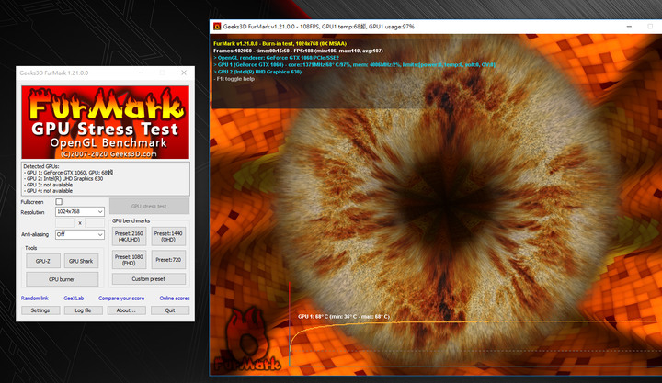Click the custom width input field
The height and width of the screenshot is (383, 662).
[x=65, y=222]
